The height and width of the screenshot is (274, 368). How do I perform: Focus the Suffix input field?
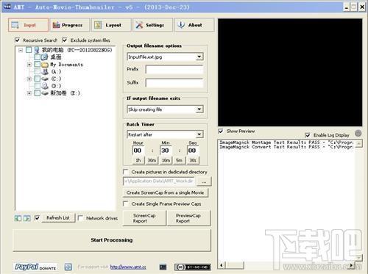tap(174, 83)
